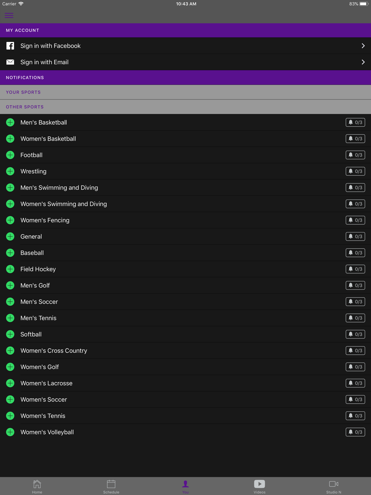Add Wrestling with green plus icon

[10, 171]
